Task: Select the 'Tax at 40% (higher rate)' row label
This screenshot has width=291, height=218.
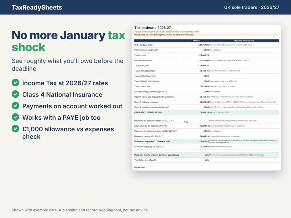Action: click(x=145, y=76)
